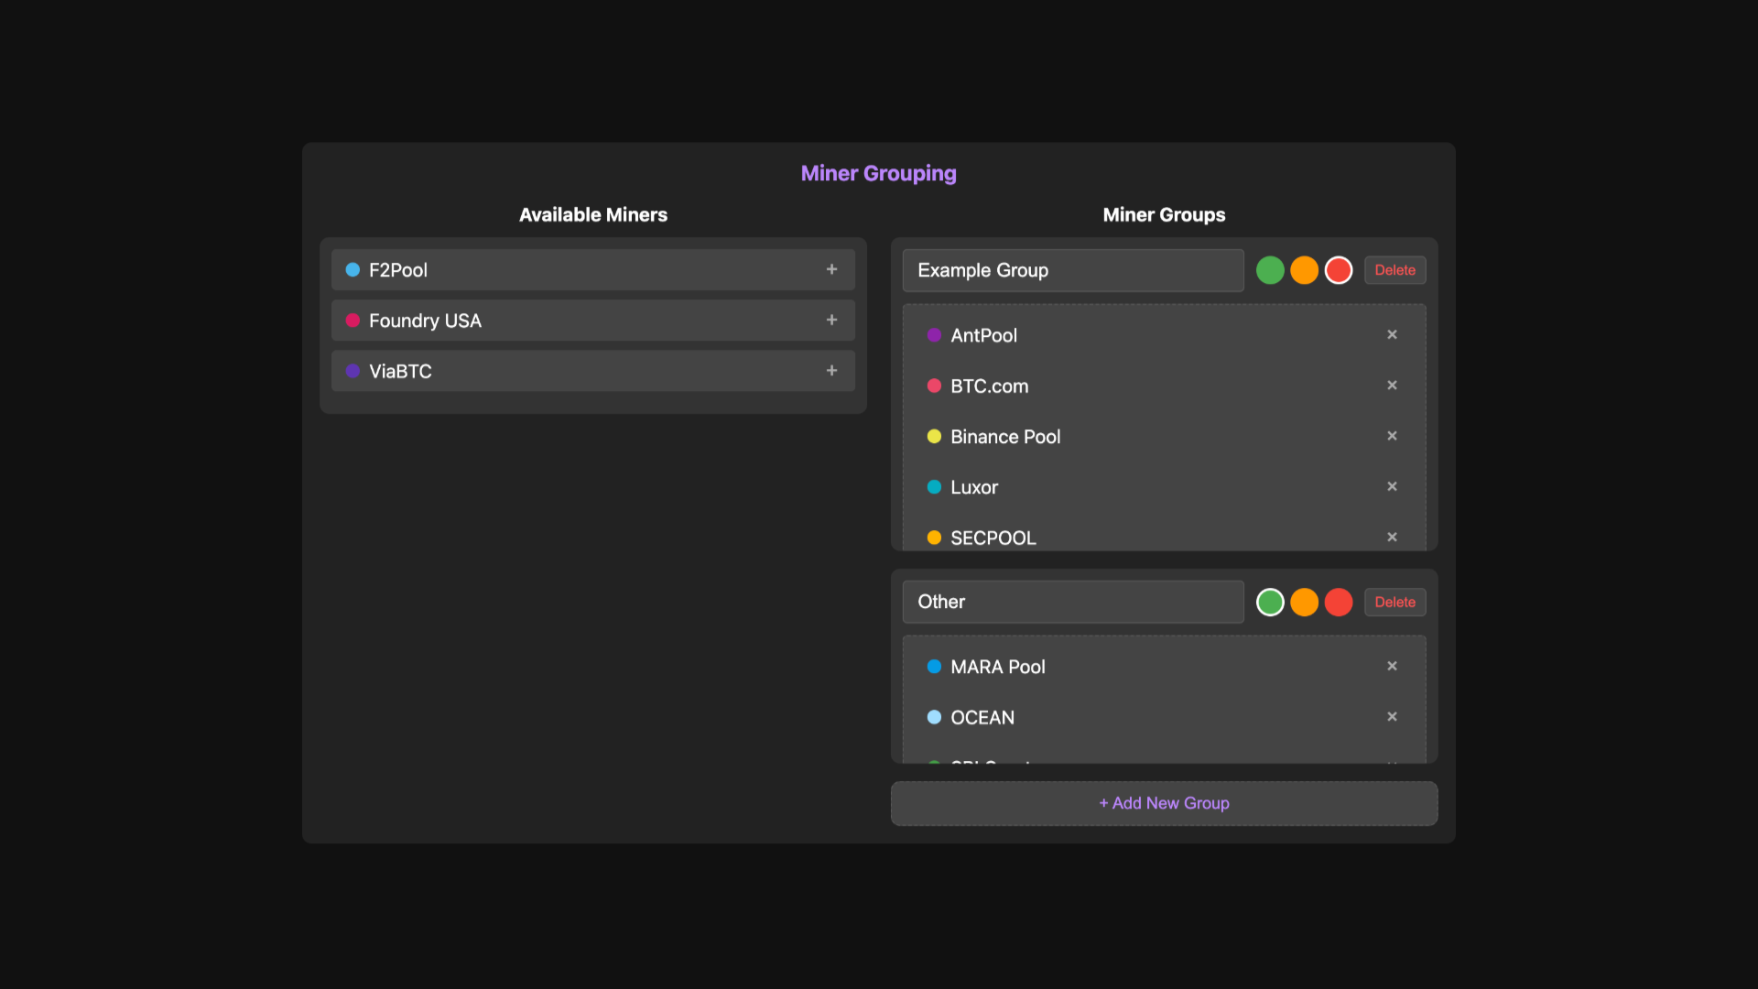Select the Foundry USA miner row

click(x=593, y=321)
